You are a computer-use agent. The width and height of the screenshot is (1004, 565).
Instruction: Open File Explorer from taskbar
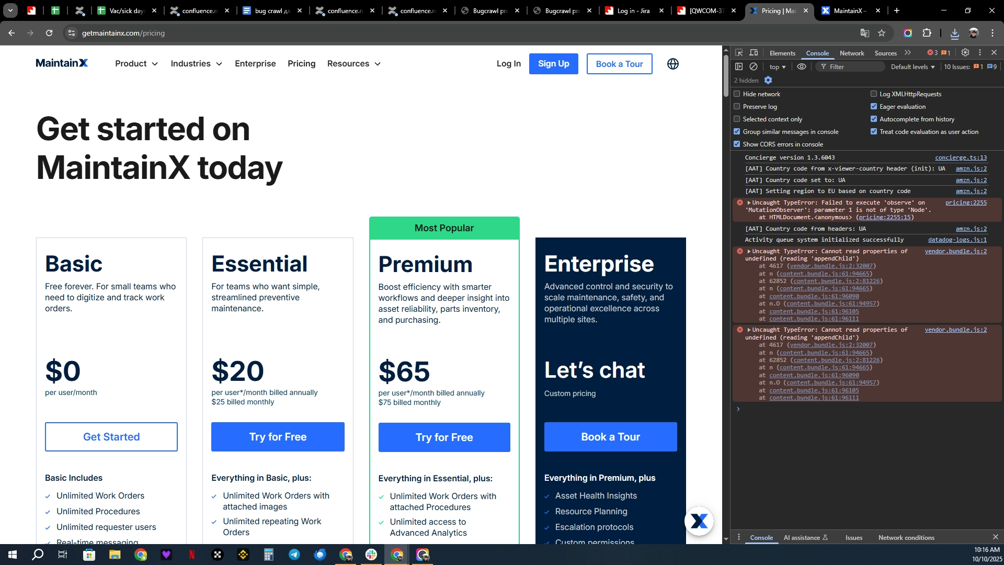[x=115, y=555]
